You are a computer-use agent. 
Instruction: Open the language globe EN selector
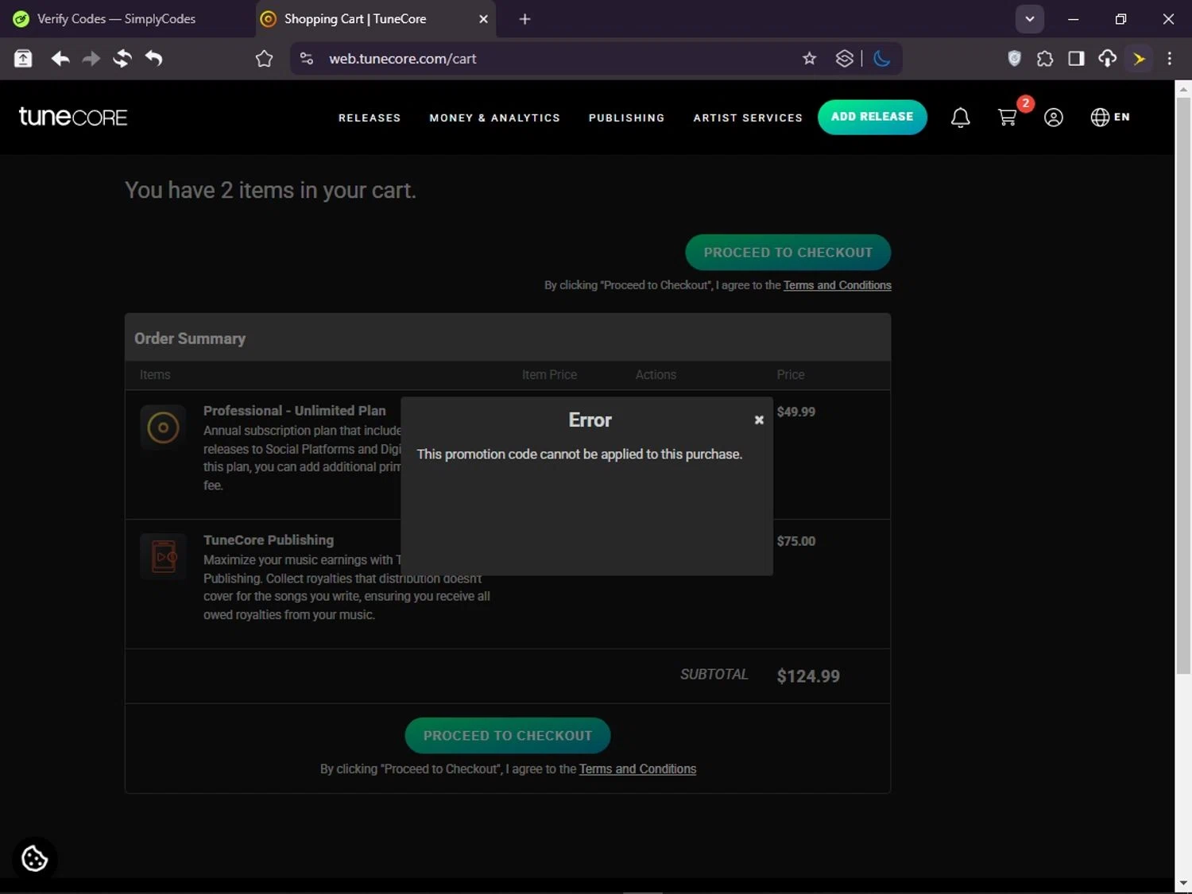click(x=1109, y=118)
